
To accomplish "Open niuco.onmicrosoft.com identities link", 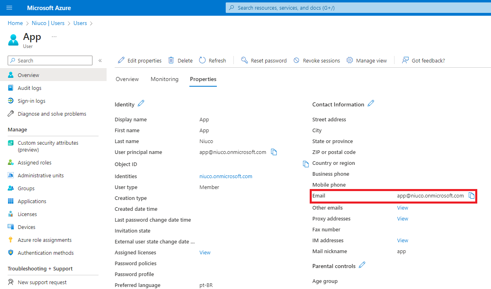I will (226, 176).
